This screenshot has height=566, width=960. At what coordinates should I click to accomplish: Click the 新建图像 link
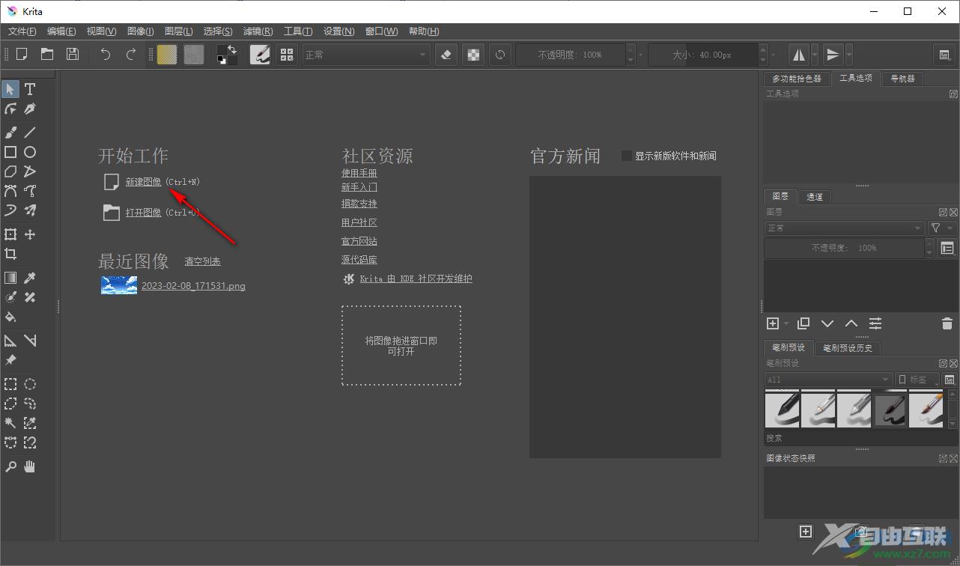click(x=144, y=182)
